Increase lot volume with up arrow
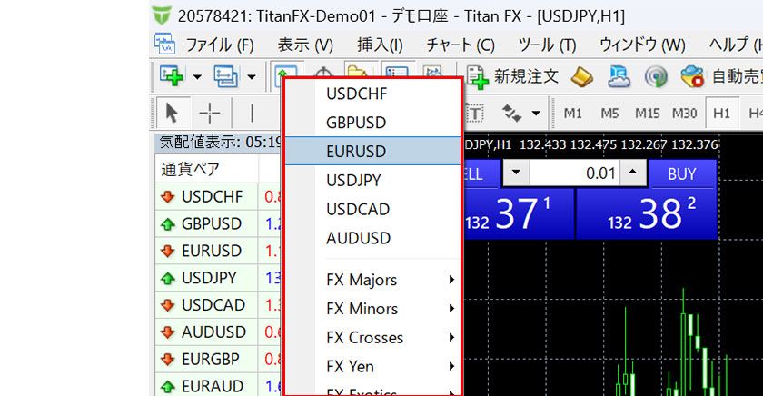763x396 pixels. click(x=633, y=173)
